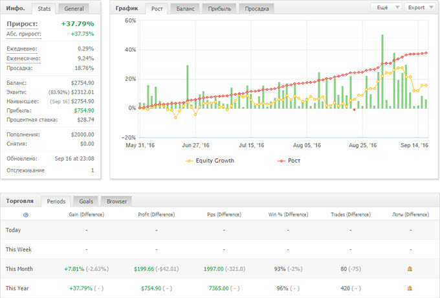Click the Ежедневно label

tap(22, 49)
